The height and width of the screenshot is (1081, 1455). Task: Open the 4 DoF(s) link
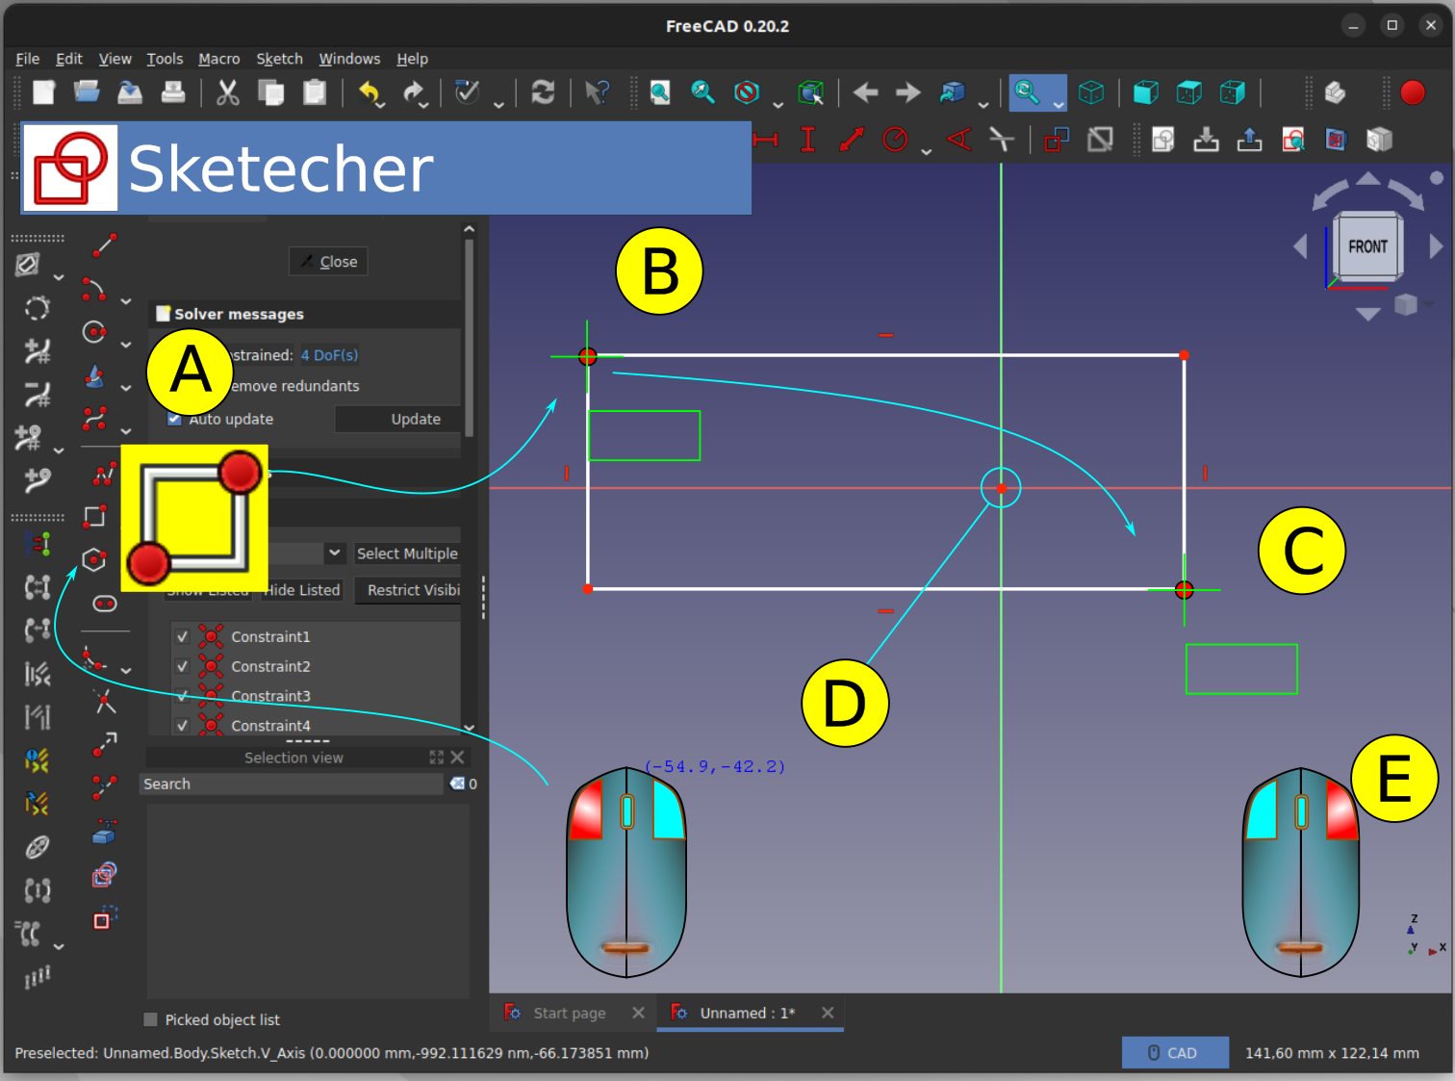pos(329,355)
